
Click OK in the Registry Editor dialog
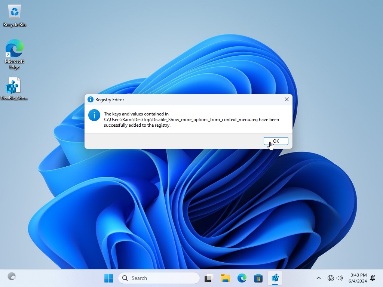pyautogui.click(x=276, y=141)
